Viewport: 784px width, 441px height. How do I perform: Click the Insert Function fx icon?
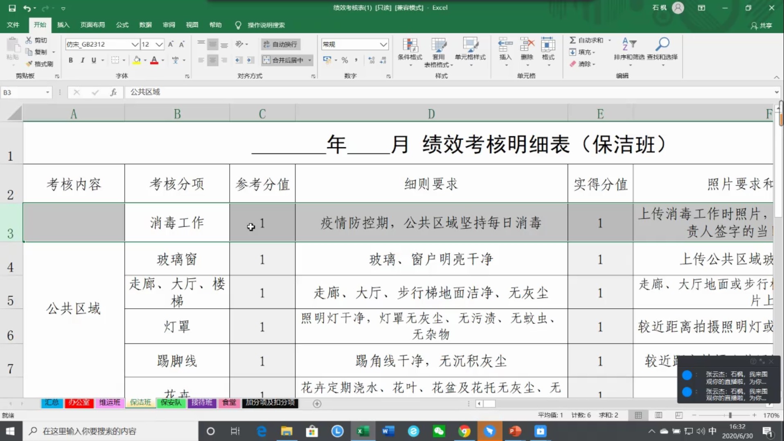tap(113, 92)
